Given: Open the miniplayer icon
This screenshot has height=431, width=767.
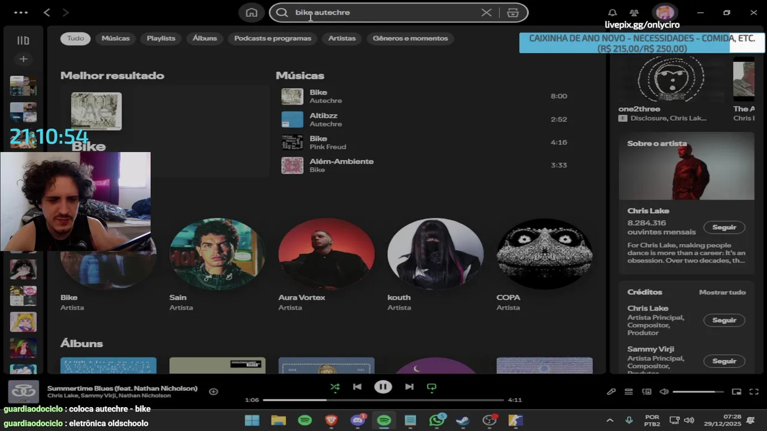Looking at the screenshot, I should tap(736, 391).
